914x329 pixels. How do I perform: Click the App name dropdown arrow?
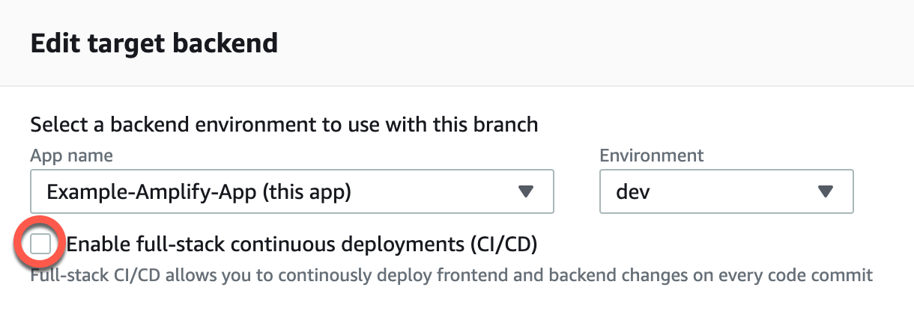pyautogui.click(x=526, y=191)
